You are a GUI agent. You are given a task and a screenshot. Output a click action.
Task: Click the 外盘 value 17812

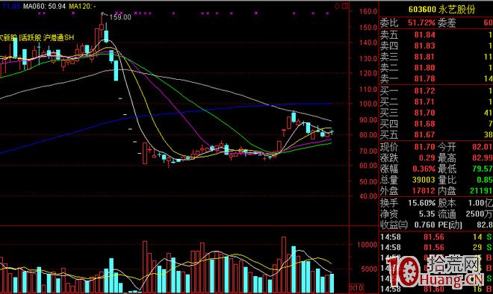click(424, 191)
